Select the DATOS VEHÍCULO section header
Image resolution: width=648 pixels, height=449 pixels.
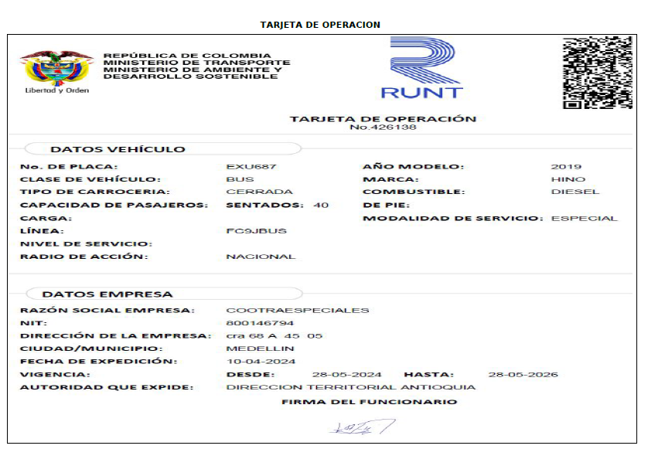tap(118, 149)
